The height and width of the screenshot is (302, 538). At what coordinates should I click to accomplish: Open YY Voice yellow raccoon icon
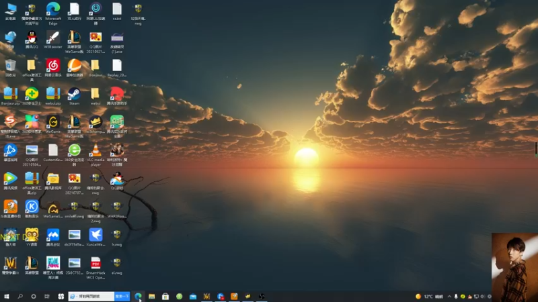tap(32, 238)
